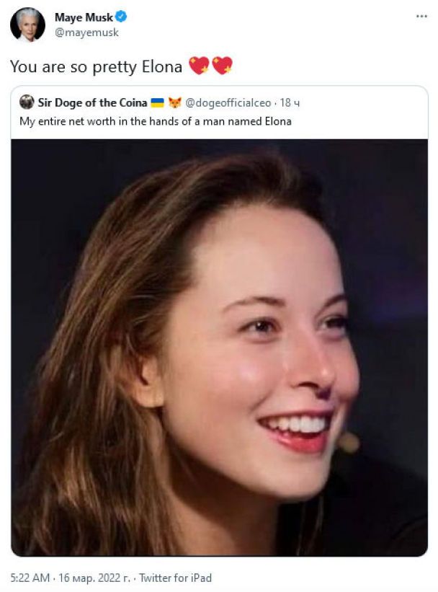This screenshot has height=592, width=438.
Task: Open the @mayemusk handle
Action: pos(86,32)
